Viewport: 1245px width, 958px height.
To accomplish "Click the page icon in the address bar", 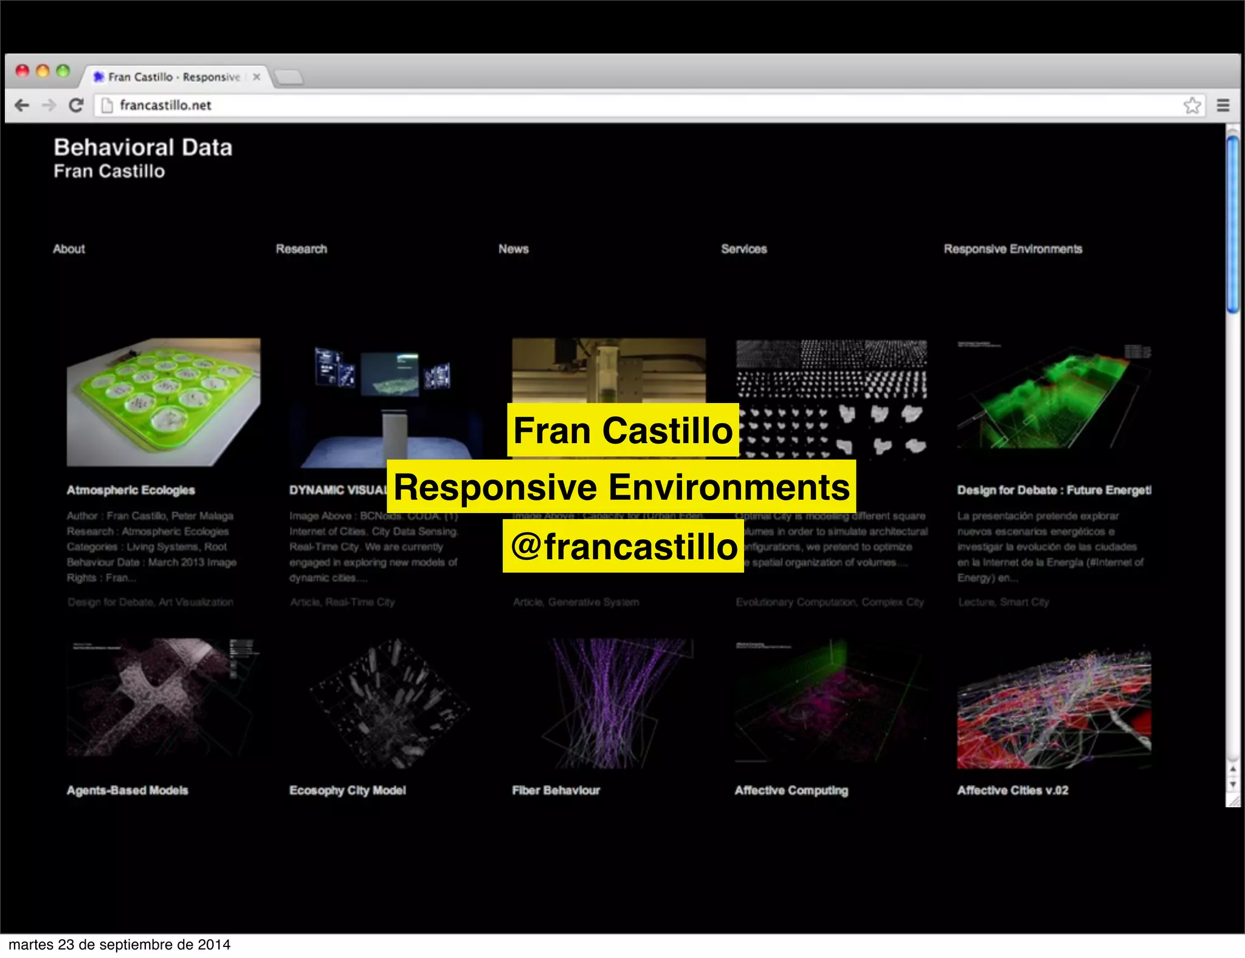I will pyautogui.click(x=107, y=105).
